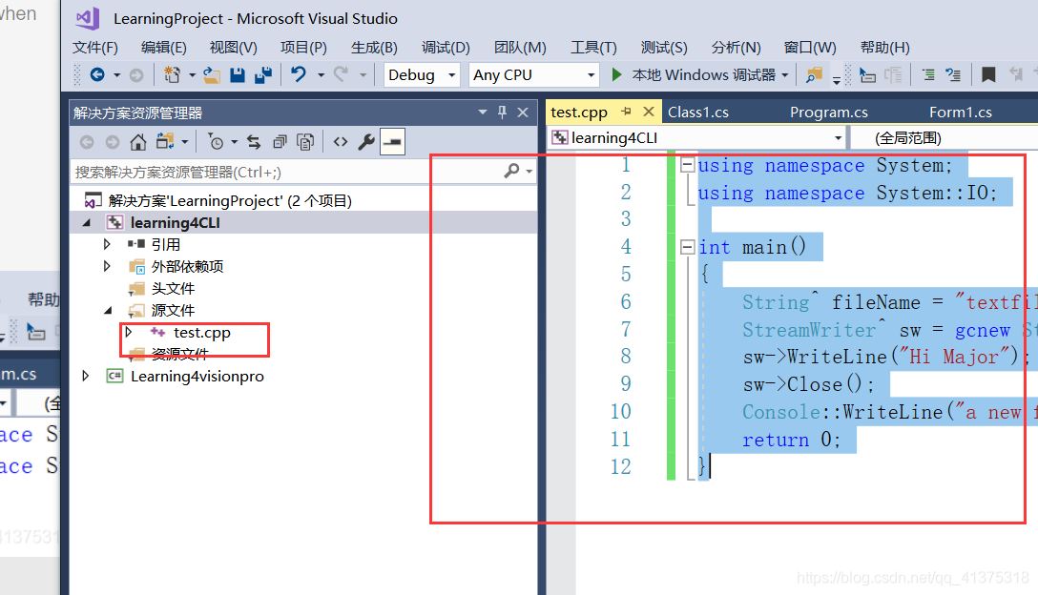Click the Show All Files icon

coord(305,142)
